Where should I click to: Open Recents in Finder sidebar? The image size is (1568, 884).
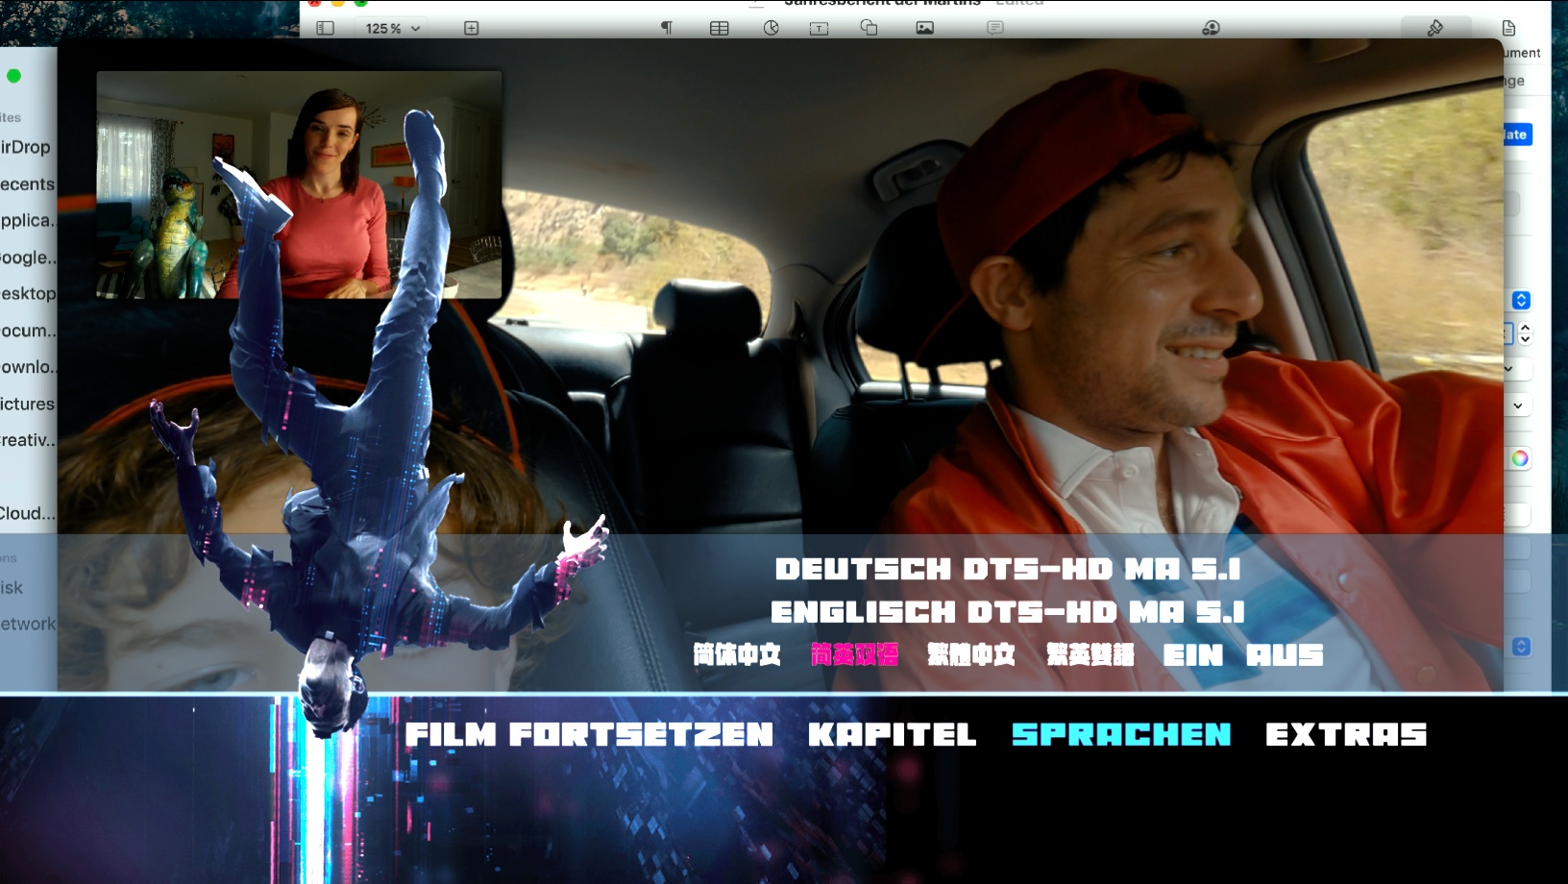[28, 184]
